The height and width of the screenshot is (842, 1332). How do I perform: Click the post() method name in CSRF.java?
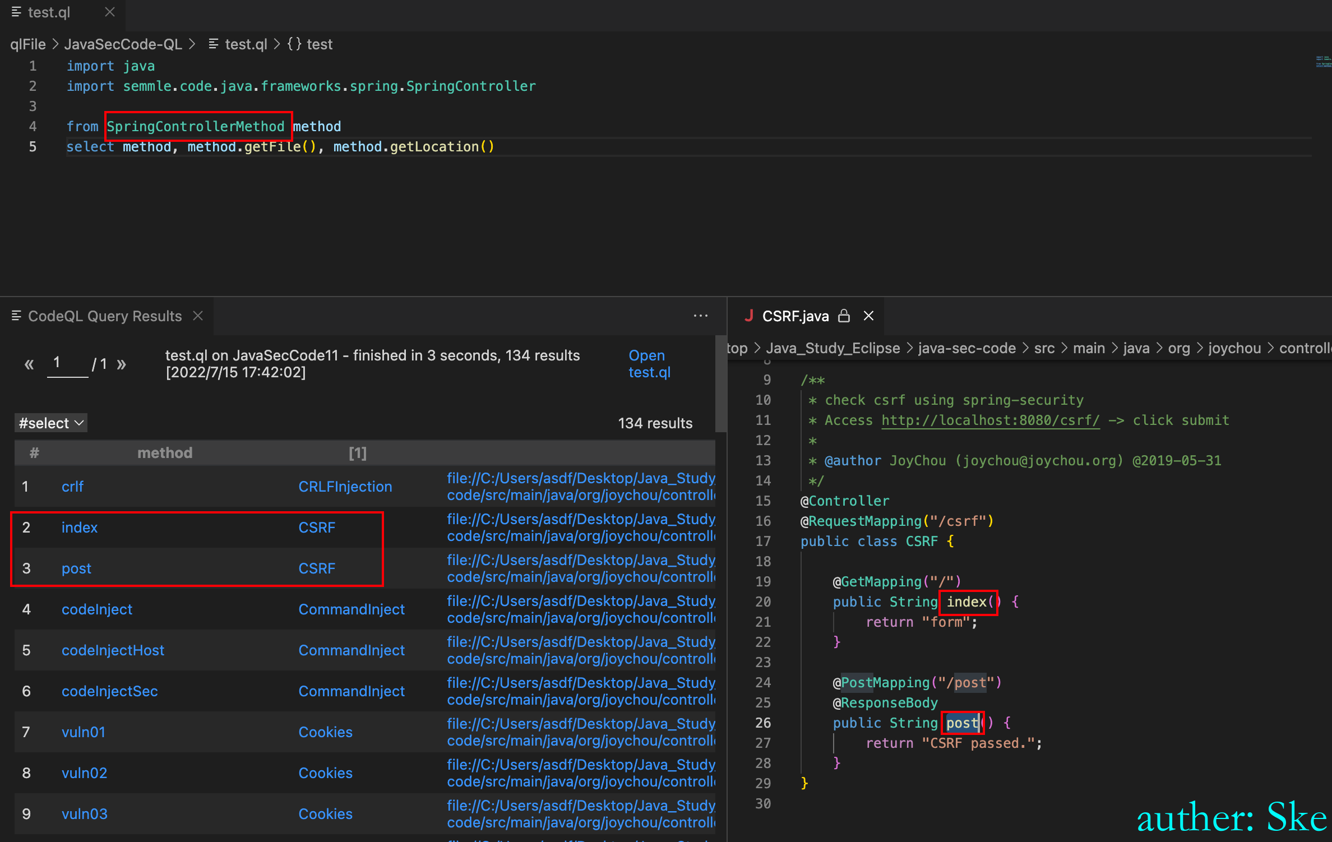pyautogui.click(x=962, y=723)
